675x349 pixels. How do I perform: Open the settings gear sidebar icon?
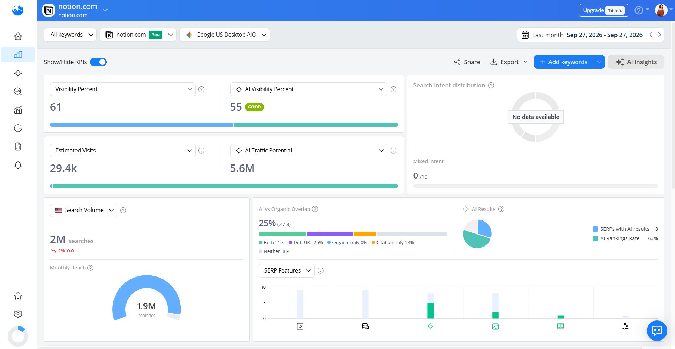(x=18, y=314)
